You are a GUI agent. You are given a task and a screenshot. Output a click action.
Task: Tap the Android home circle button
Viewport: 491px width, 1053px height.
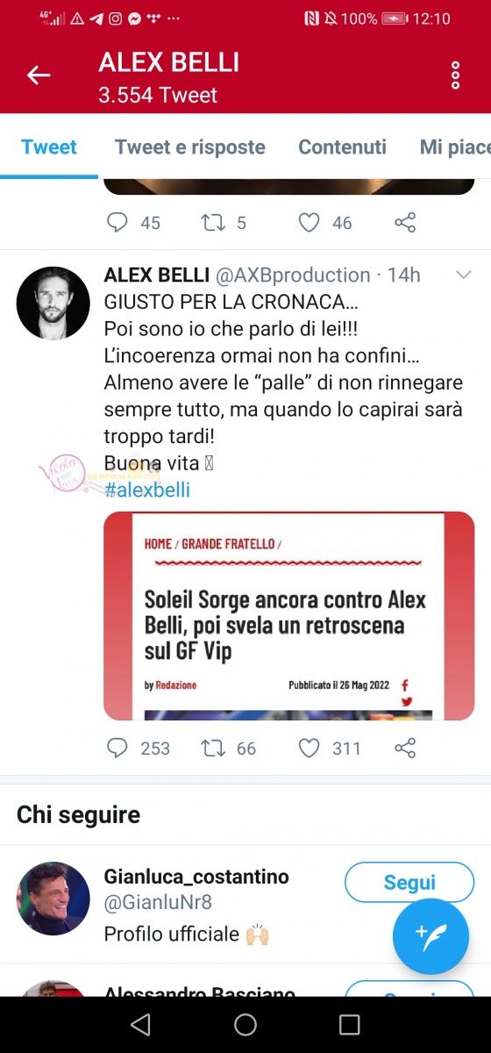pyautogui.click(x=245, y=1024)
